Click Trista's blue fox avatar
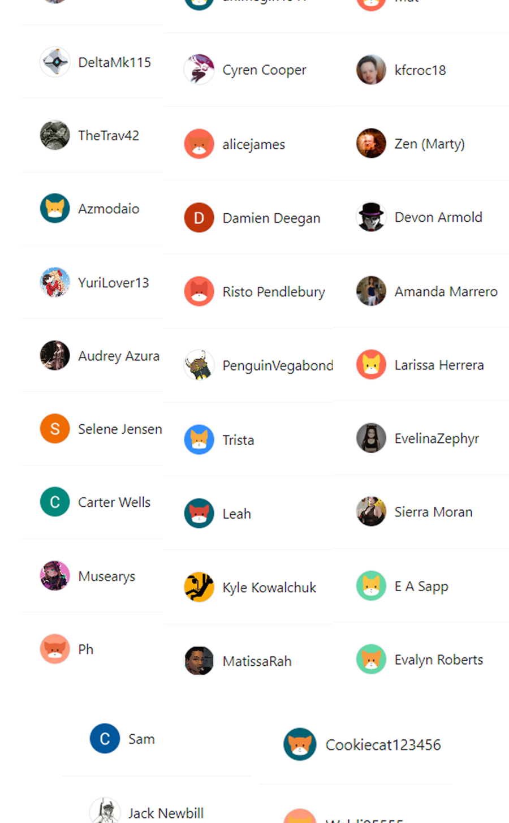 coord(199,439)
